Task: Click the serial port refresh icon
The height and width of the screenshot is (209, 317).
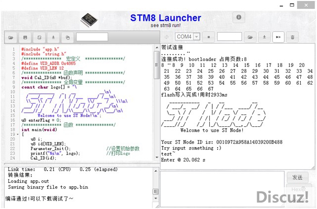Action: [x=167, y=37]
